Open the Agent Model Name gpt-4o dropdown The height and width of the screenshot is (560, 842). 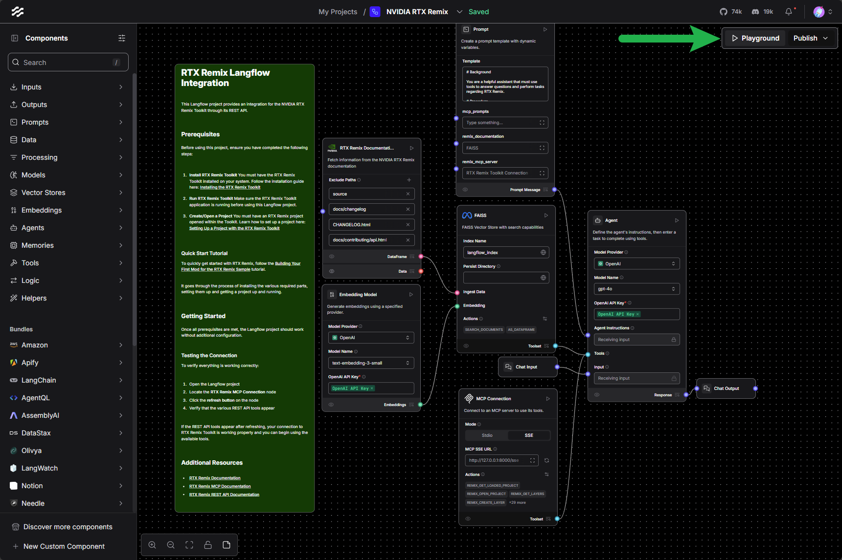pyautogui.click(x=636, y=289)
